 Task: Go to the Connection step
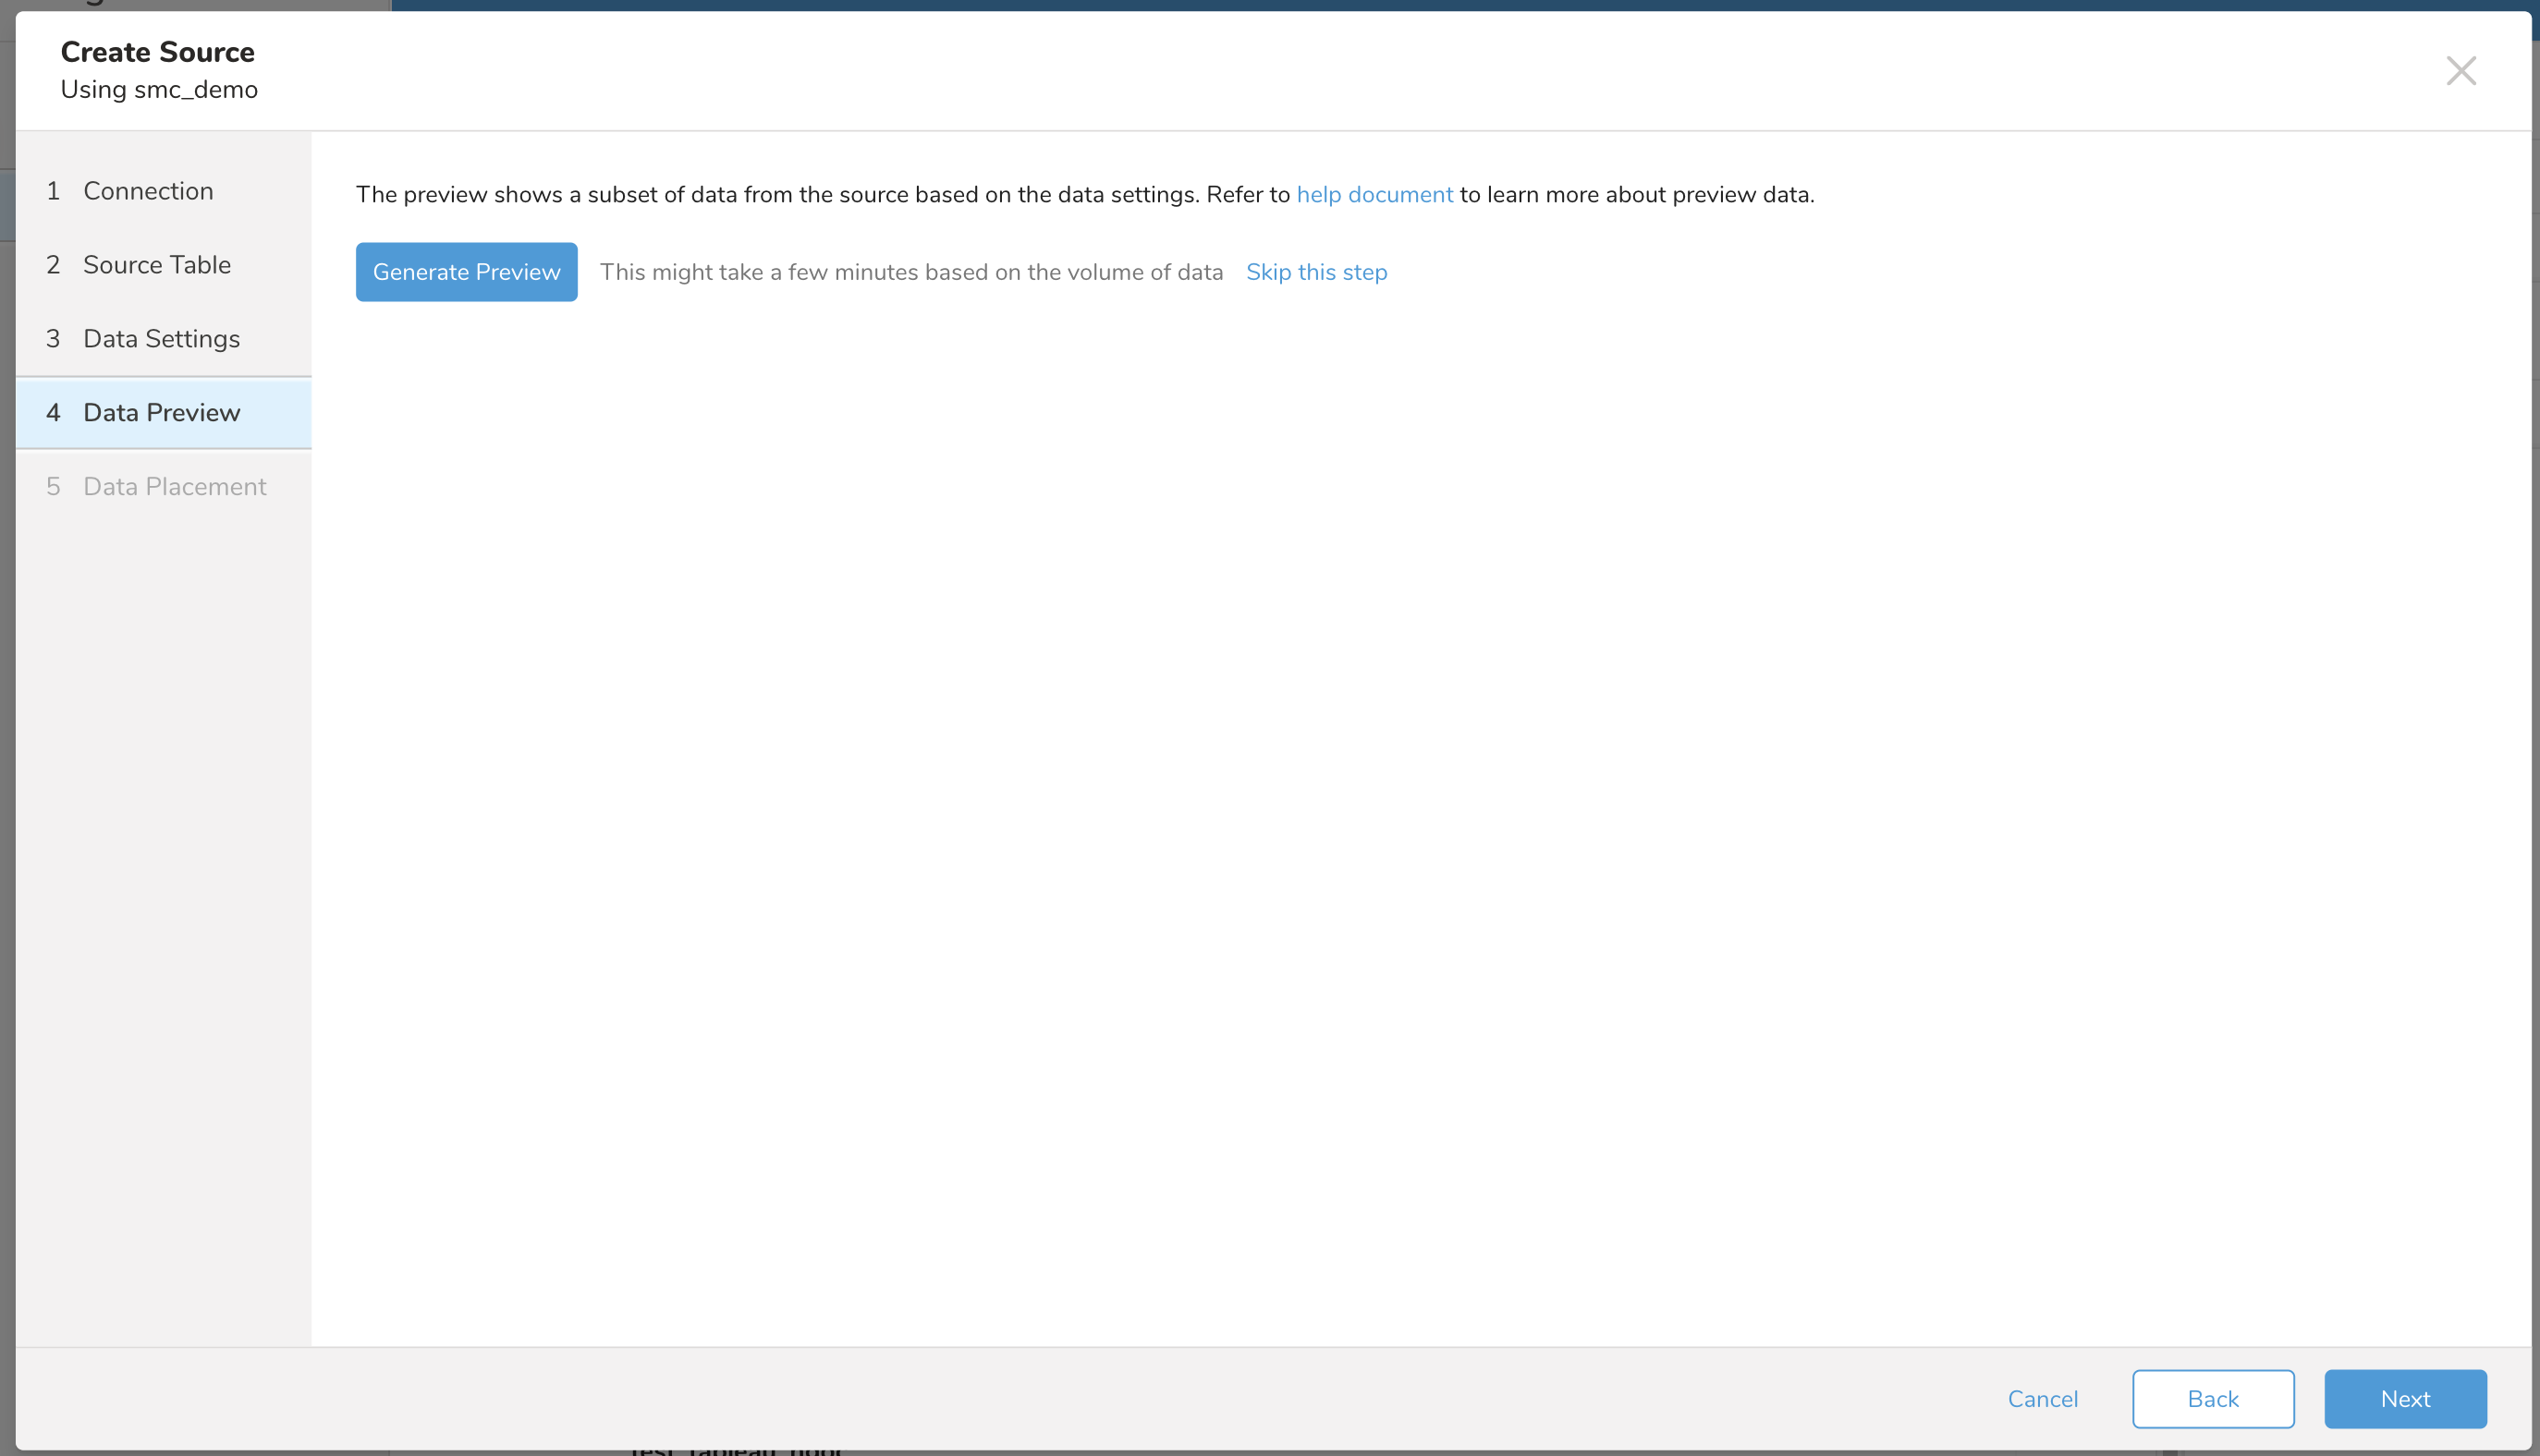click(x=148, y=191)
